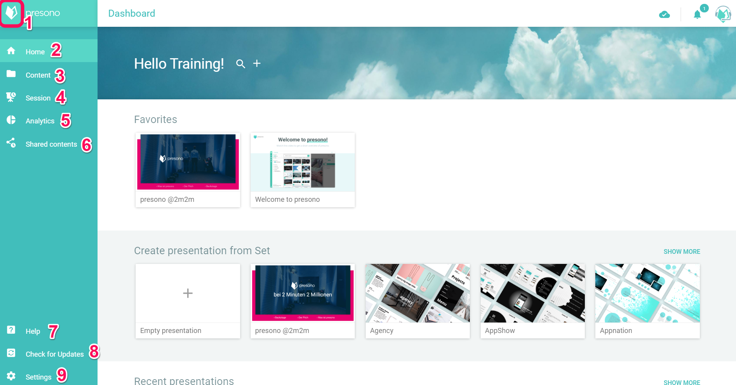Open Settings in the sidebar

49,376
